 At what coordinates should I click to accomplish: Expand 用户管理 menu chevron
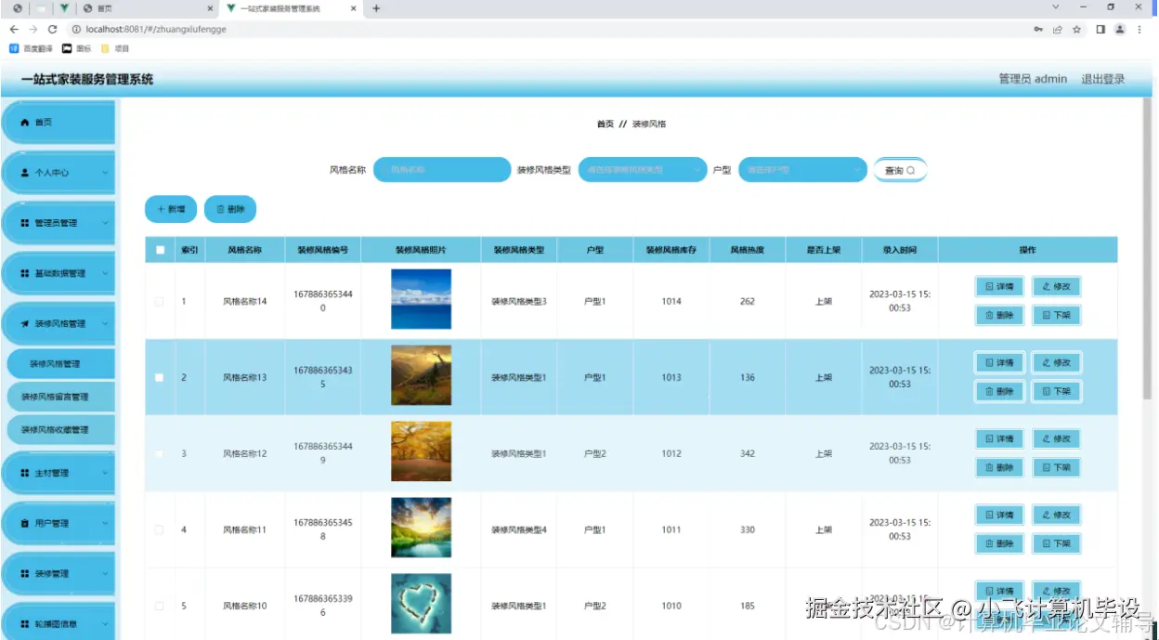[x=105, y=523]
